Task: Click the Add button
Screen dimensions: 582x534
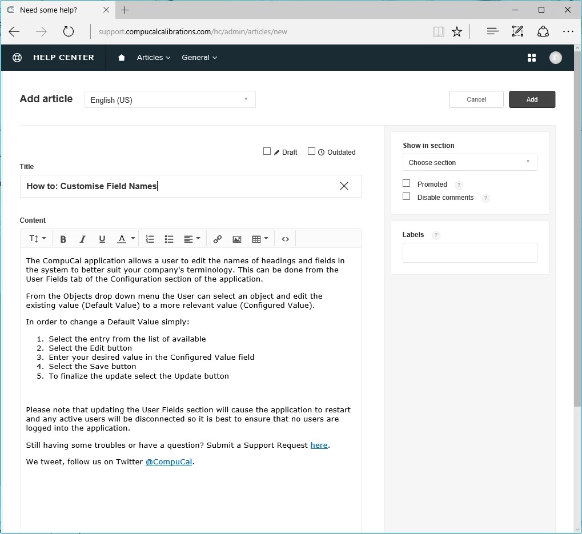Action: (532, 99)
